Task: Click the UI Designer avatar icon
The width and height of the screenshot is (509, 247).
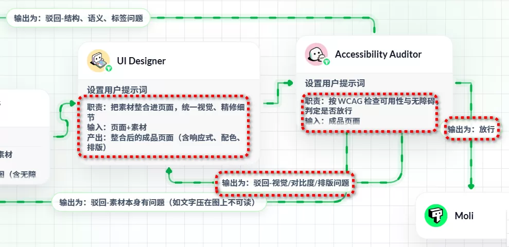Action: pyautogui.click(x=98, y=60)
